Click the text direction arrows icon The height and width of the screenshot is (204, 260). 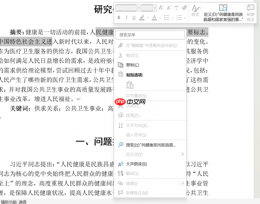[120, 125]
